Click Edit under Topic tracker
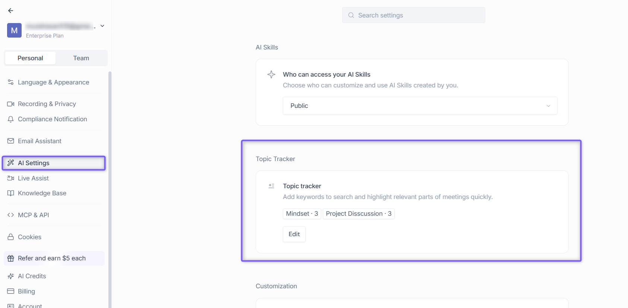The height and width of the screenshot is (308, 628). (x=294, y=234)
